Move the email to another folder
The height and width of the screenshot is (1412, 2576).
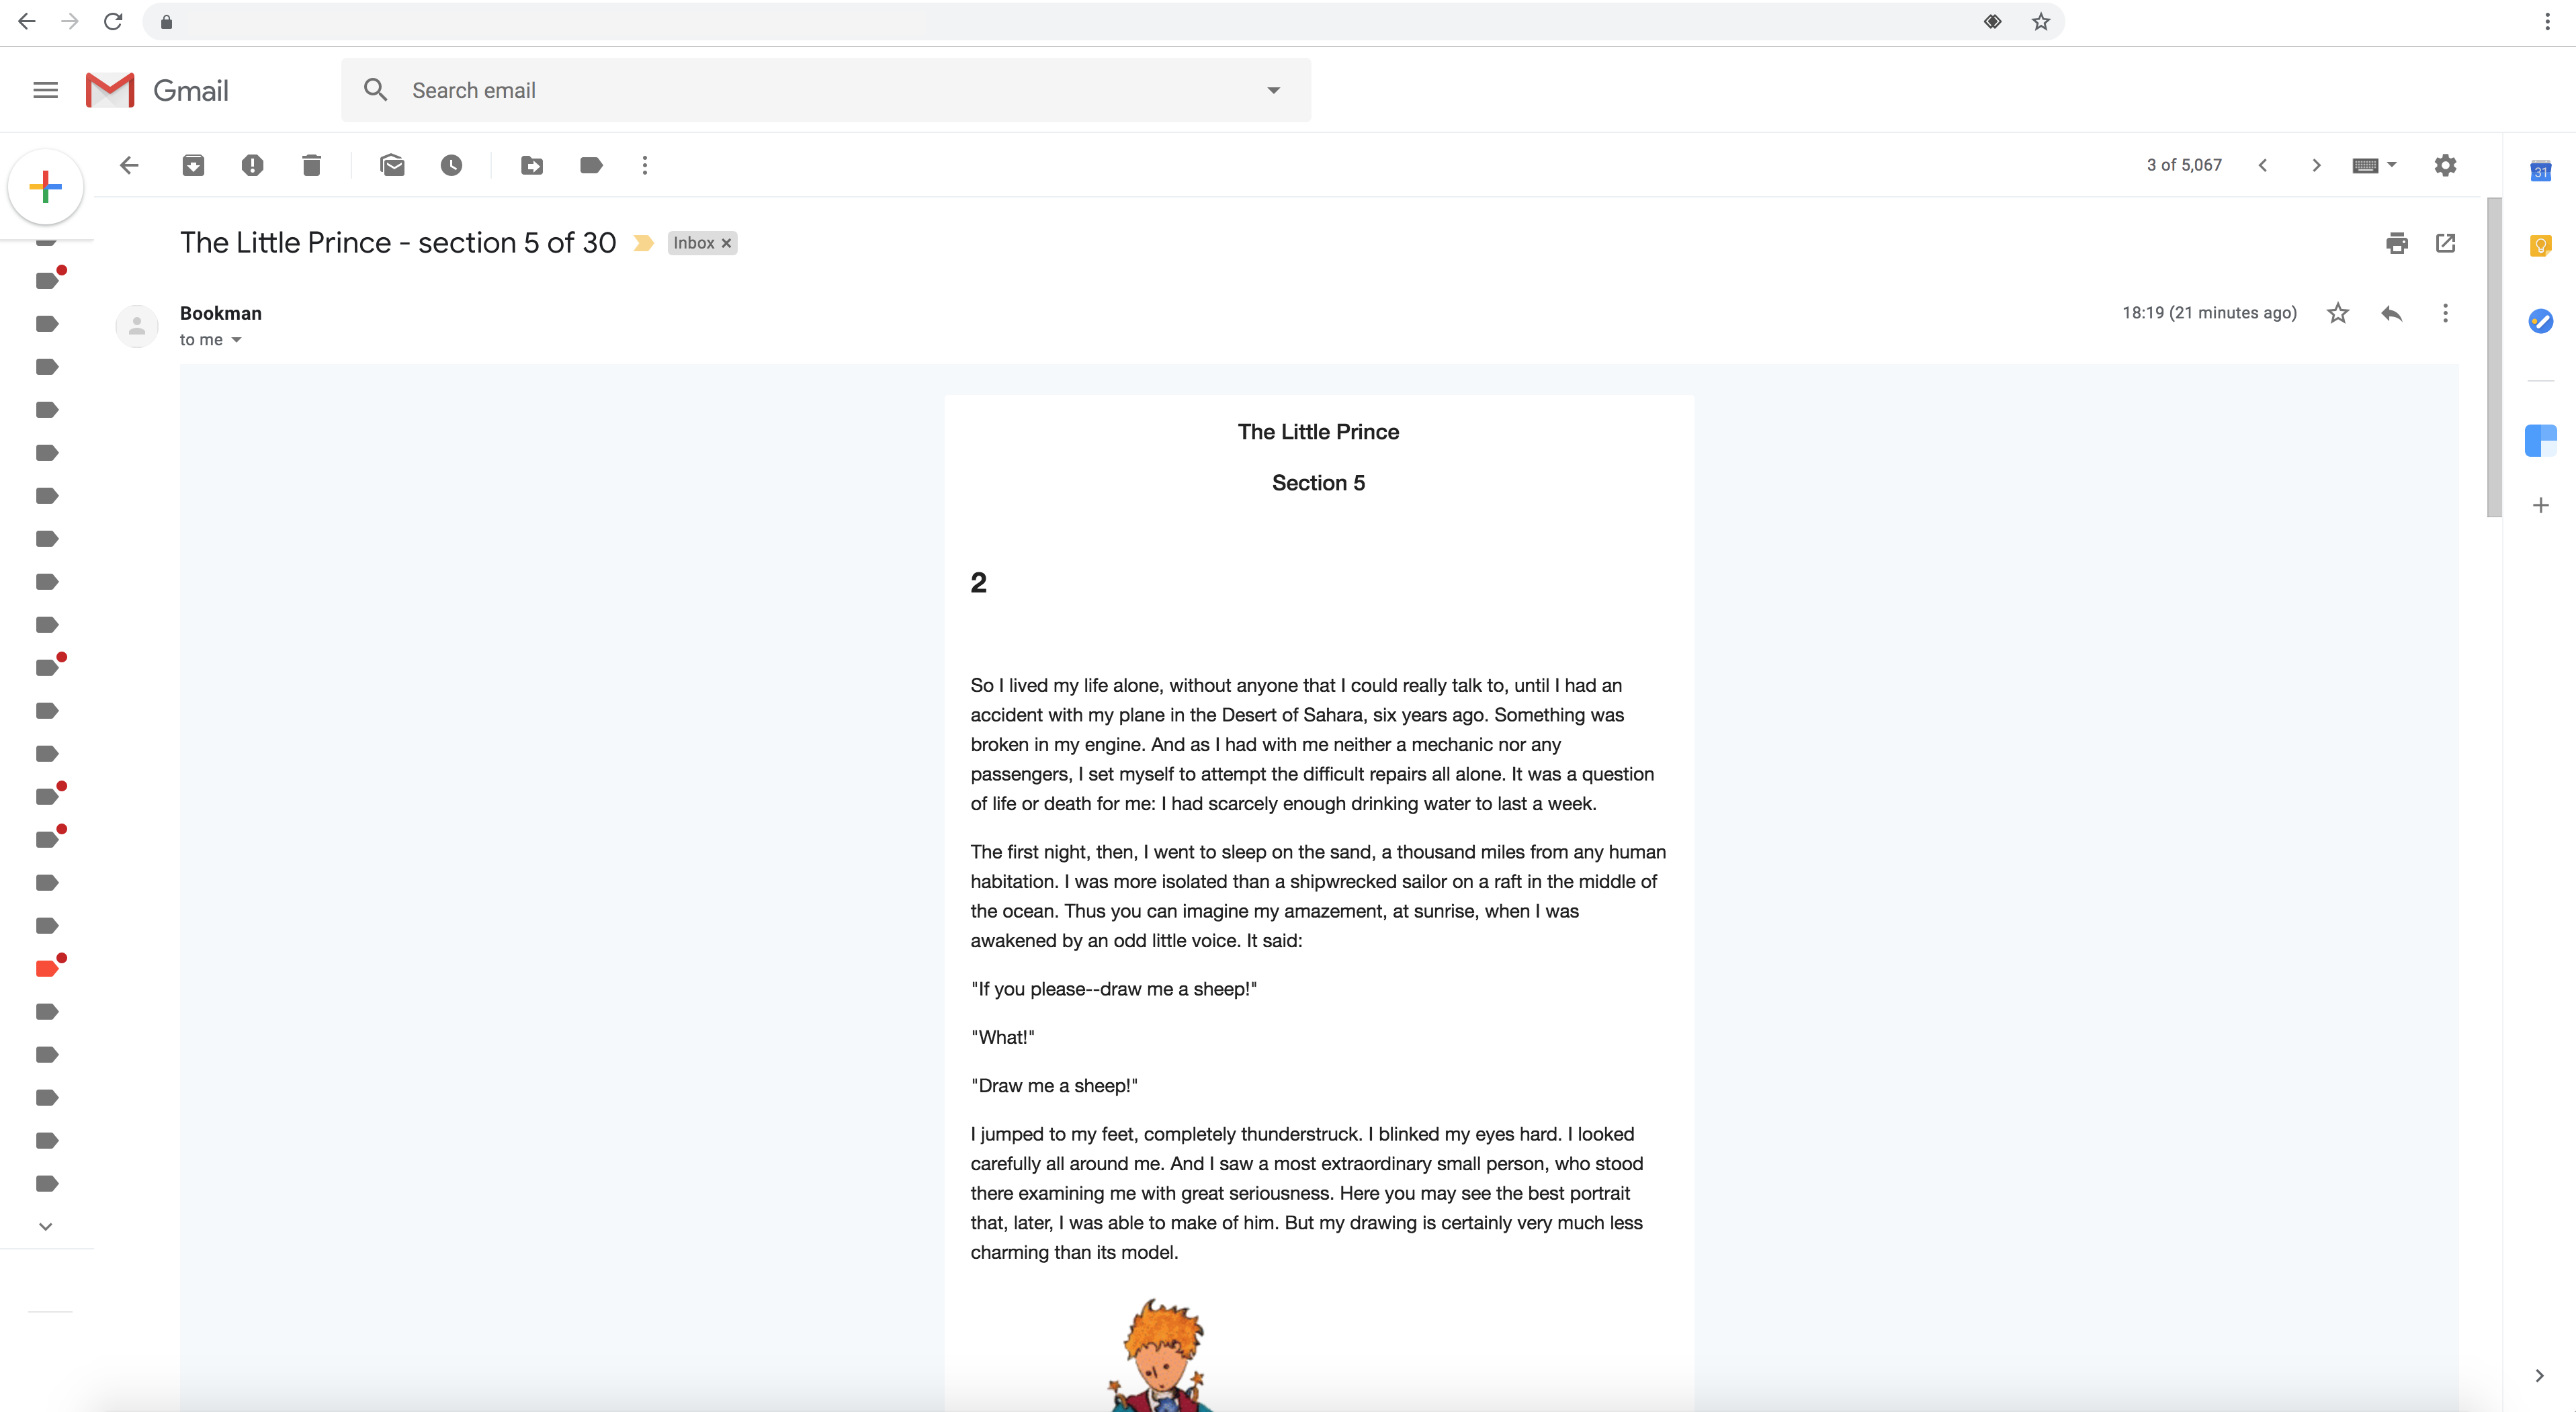(x=532, y=165)
